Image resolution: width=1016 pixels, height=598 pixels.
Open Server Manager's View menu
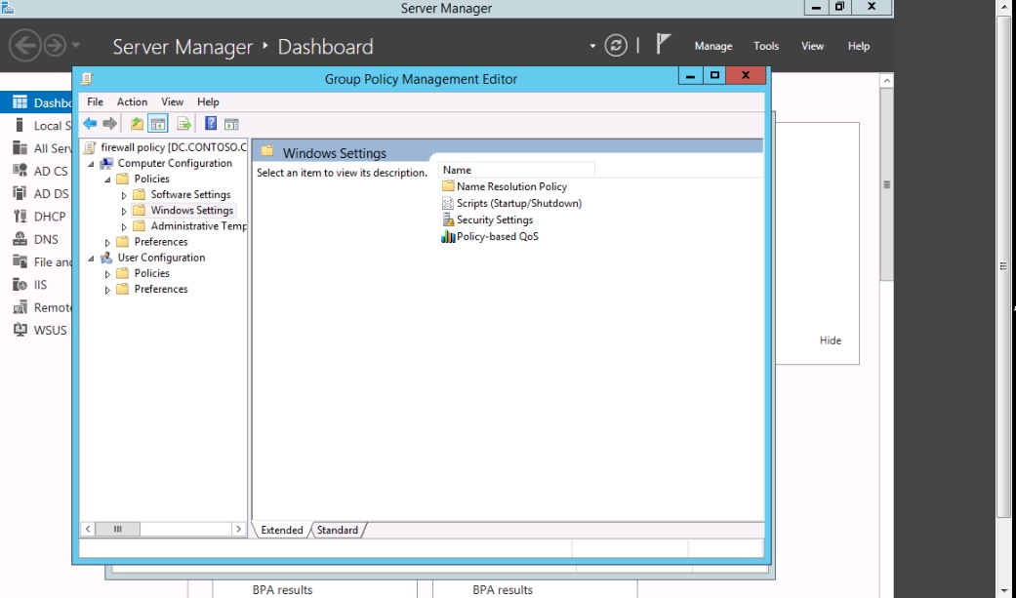point(812,46)
